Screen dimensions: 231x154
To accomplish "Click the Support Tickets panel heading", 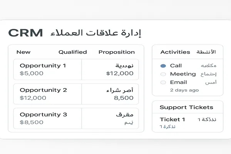I will click(x=186, y=107).
